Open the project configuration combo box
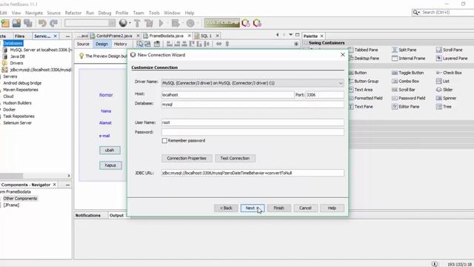 coord(90,23)
